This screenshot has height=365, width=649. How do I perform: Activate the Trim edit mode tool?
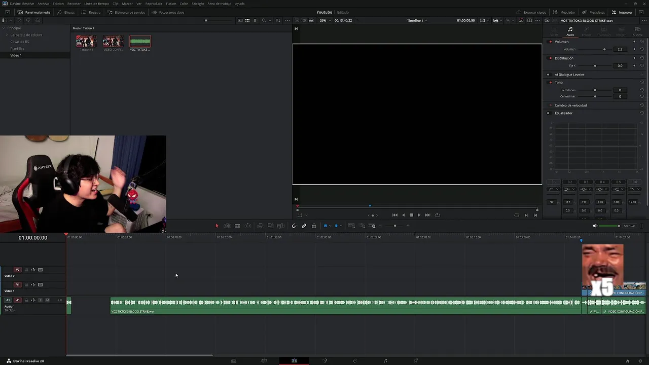pos(227,226)
